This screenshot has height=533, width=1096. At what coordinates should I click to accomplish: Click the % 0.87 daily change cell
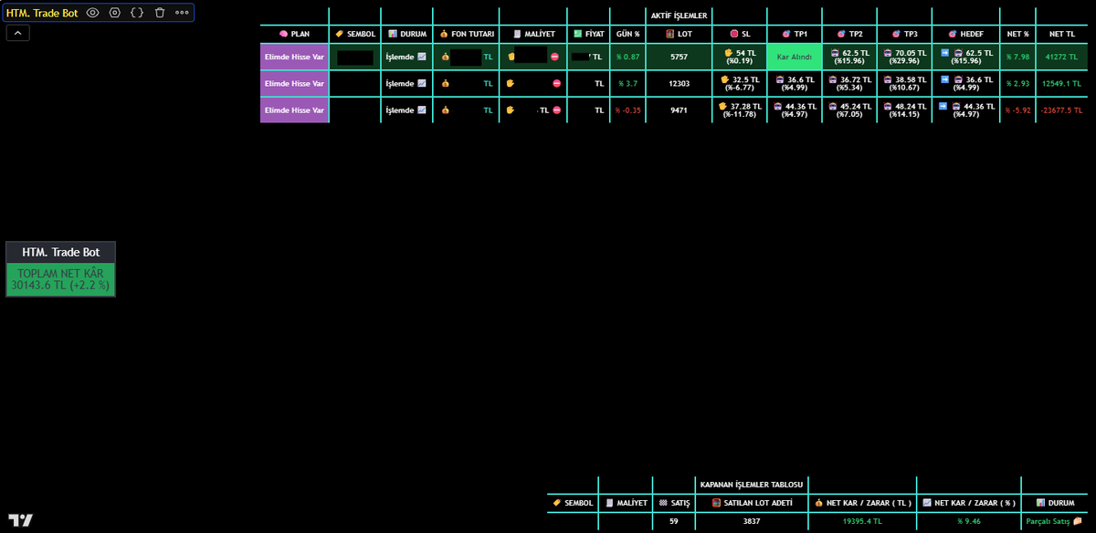coord(627,57)
